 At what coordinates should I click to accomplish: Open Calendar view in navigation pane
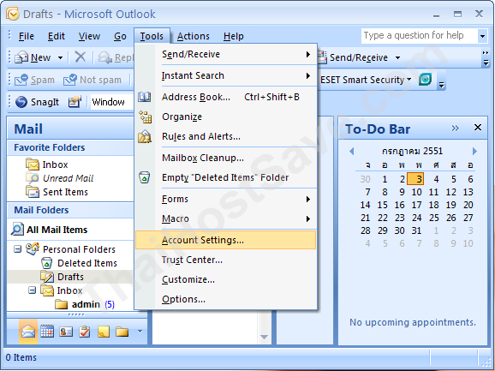[47, 332]
